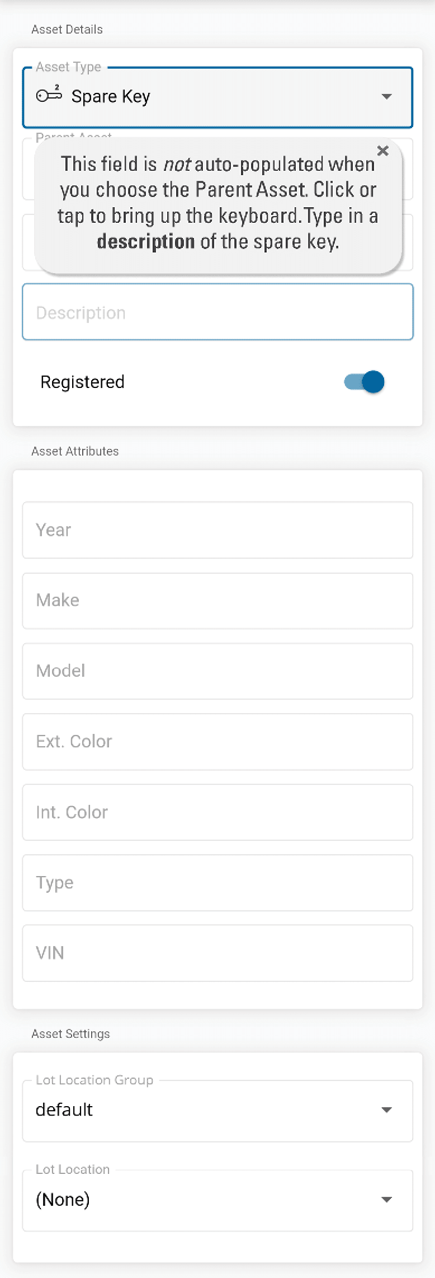Click the Make text field
The image size is (435, 1278).
click(x=217, y=601)
